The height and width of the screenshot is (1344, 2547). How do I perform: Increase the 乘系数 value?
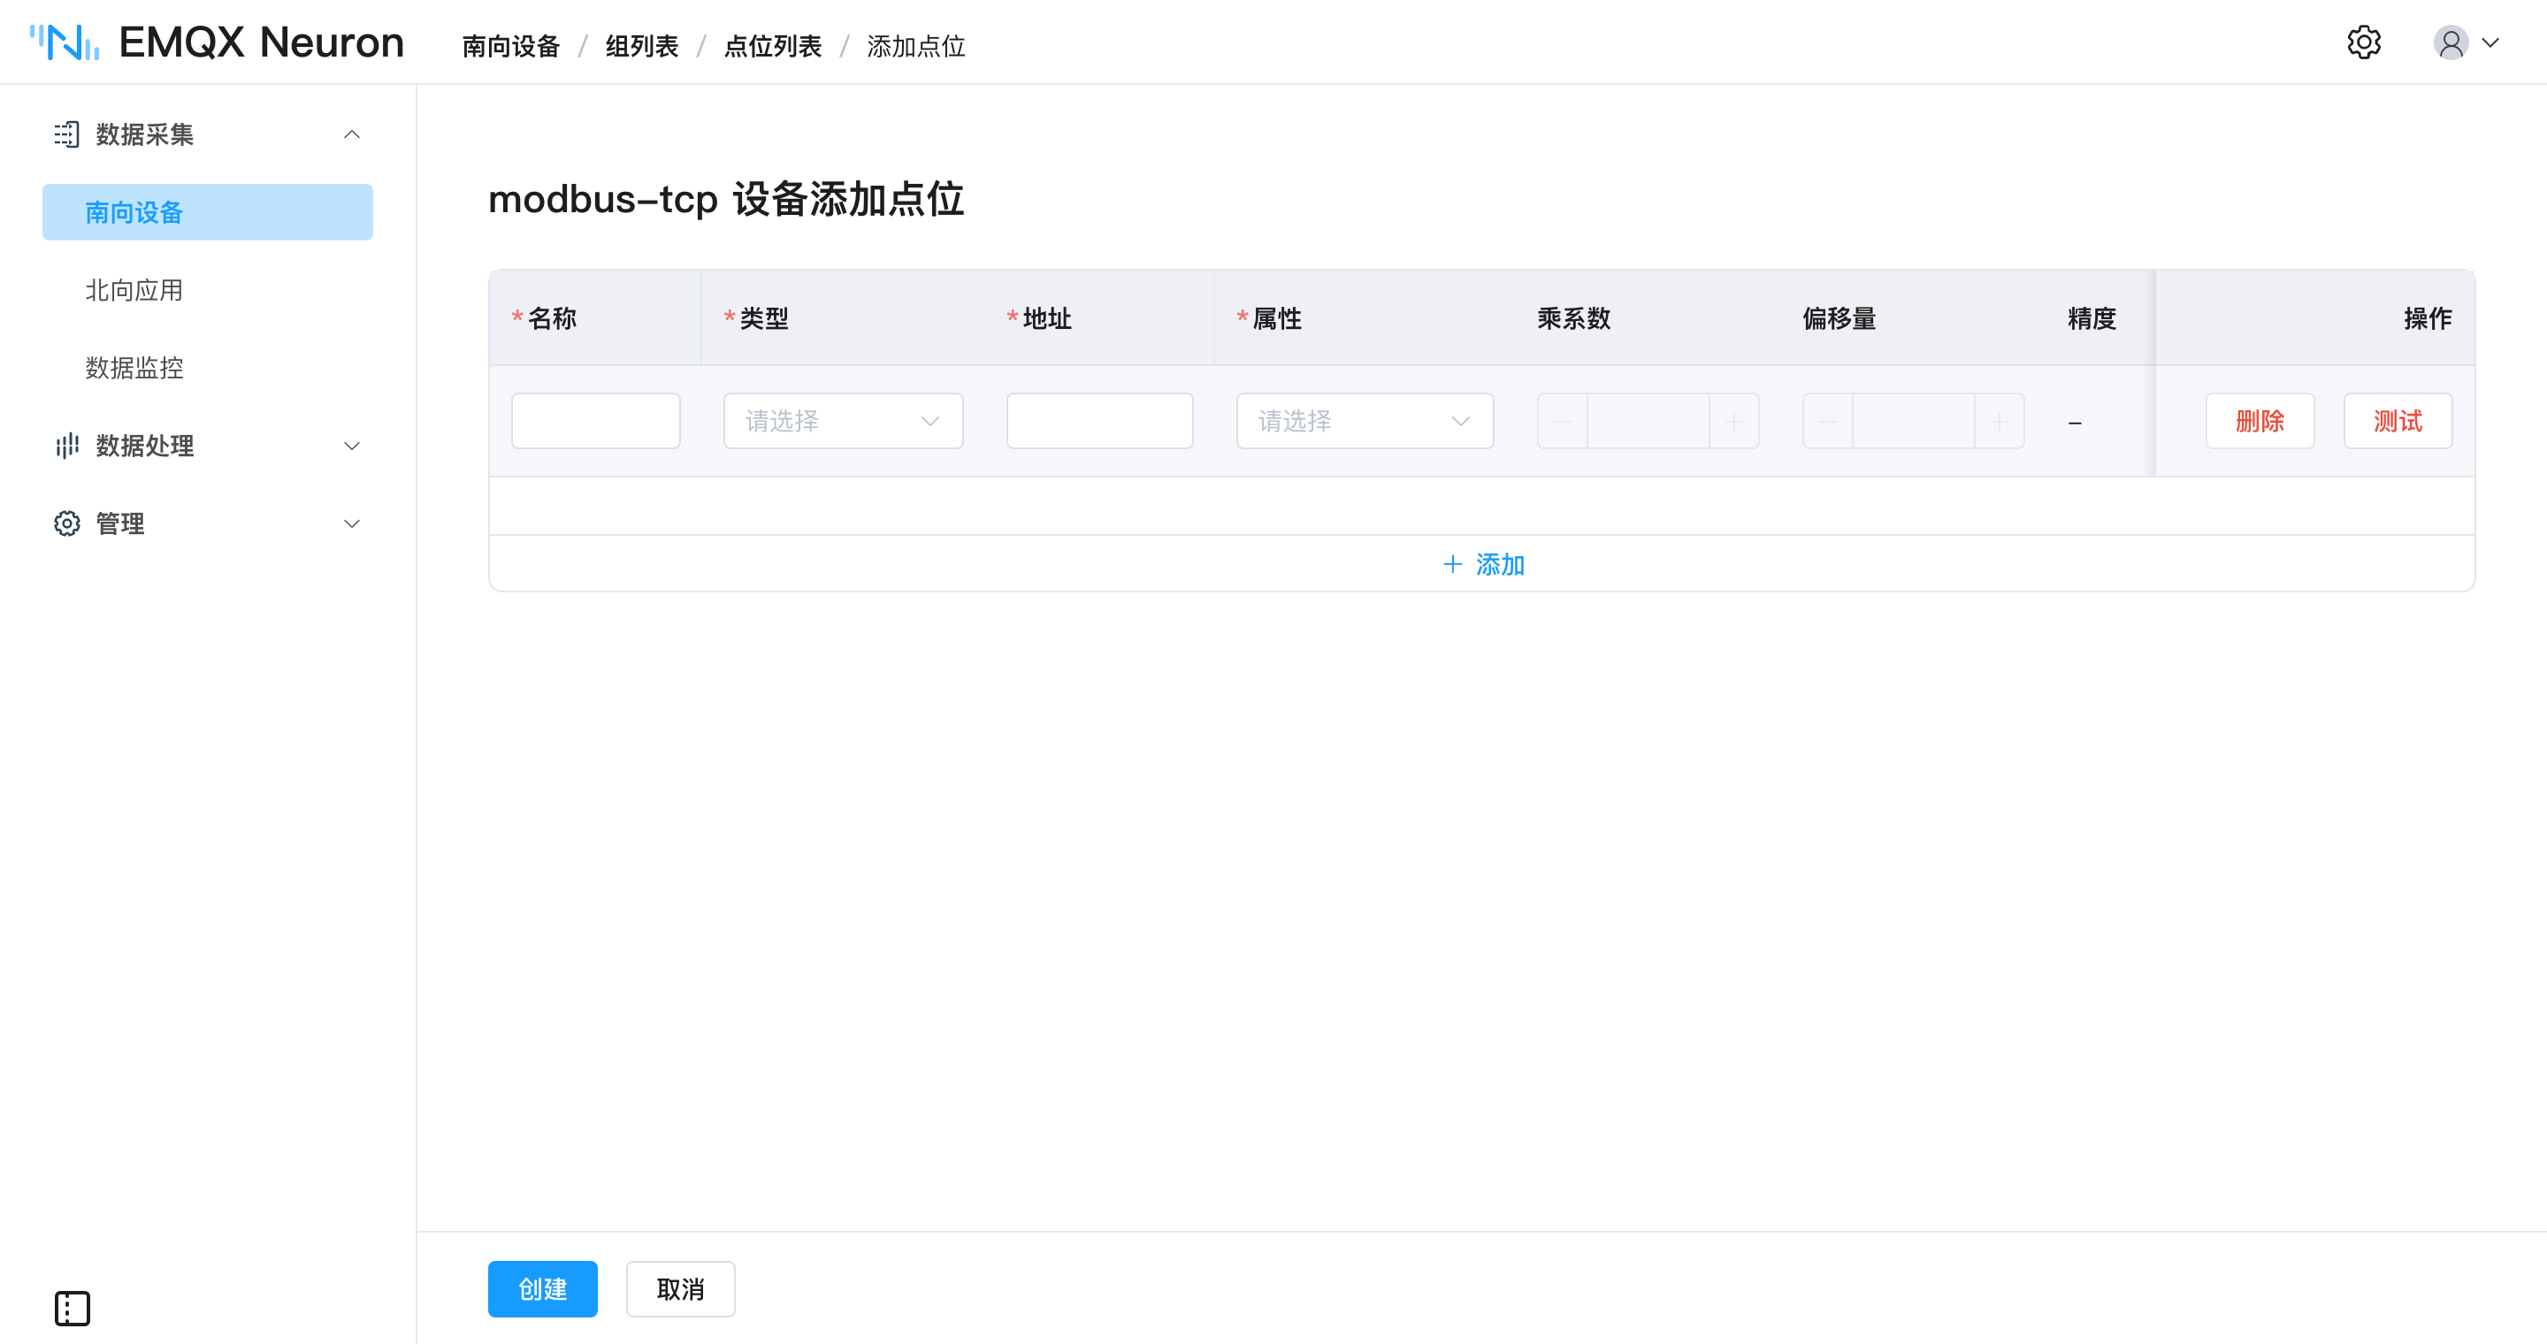coord(1734,421)
